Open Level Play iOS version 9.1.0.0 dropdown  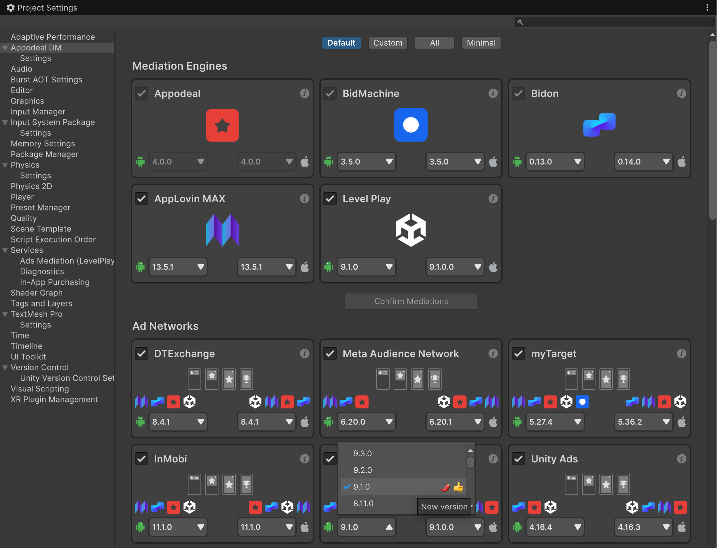[x=455, y=267]
